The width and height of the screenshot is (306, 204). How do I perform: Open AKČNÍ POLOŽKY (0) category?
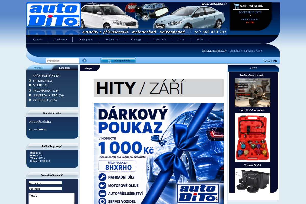(46, 76)
